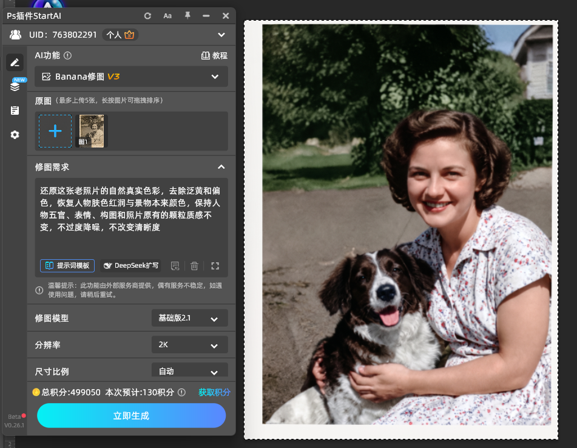Click the 提示词模板 button
577x448 pixels.
pyautogui.click(x=67, y=265)
